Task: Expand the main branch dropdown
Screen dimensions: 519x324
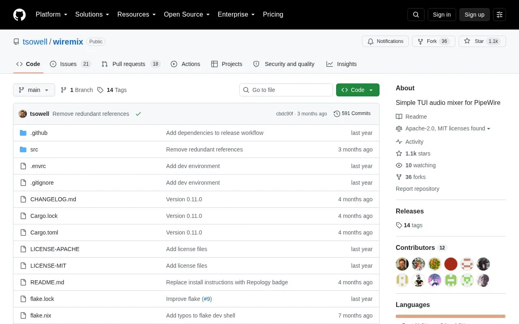Action: click(34, 90)
